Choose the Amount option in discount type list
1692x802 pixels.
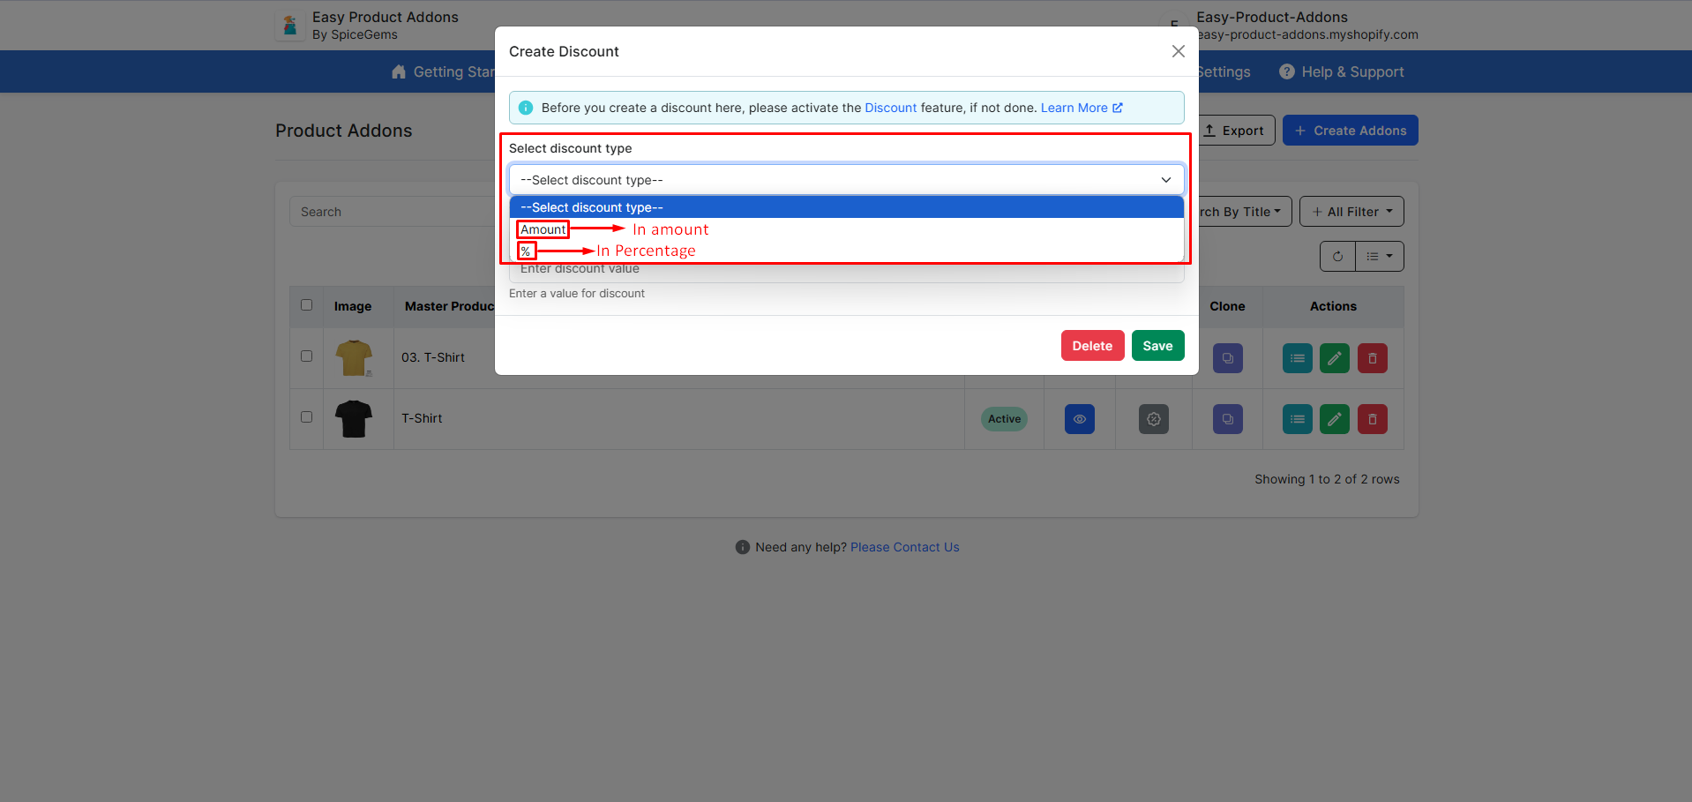pos(543,229)
